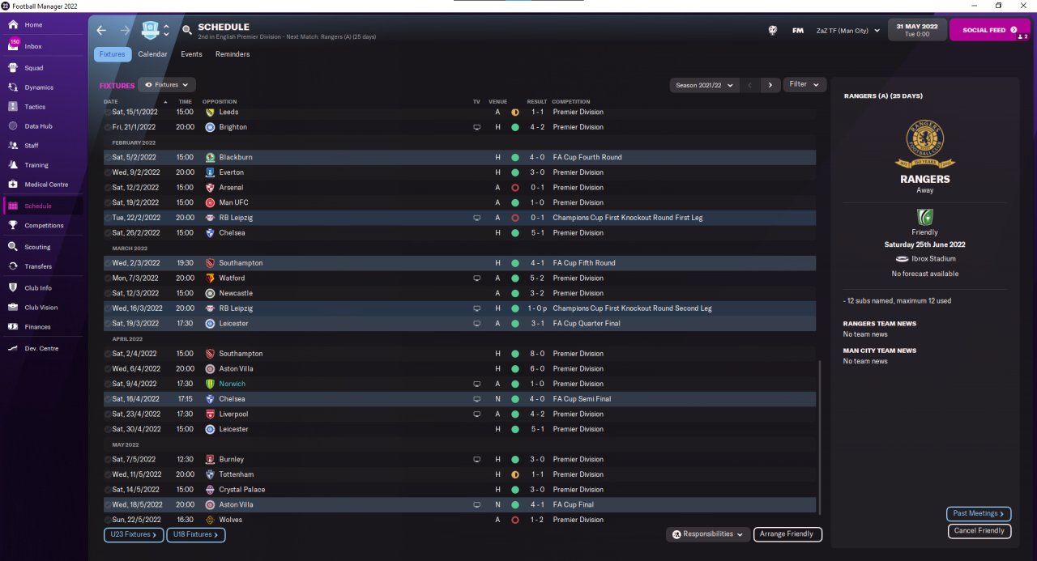
Task: Switch to the Calendar tab
Action: [152, 54]
